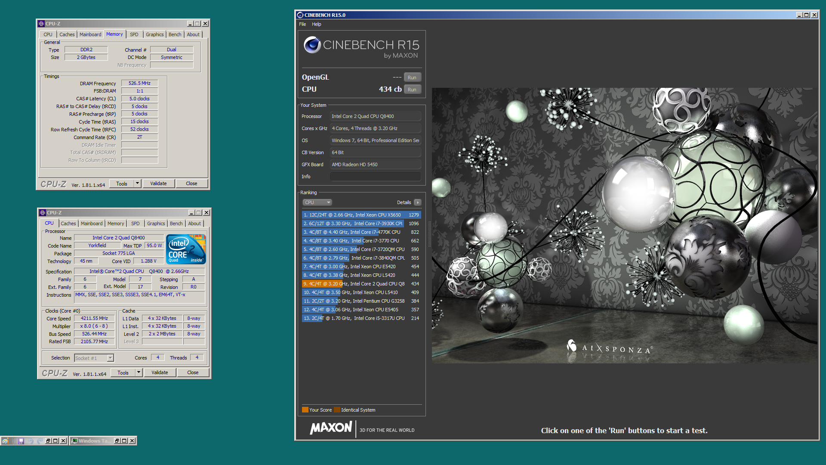Click the Rated FSB value 2105.77 MHz

click(94, 342)
